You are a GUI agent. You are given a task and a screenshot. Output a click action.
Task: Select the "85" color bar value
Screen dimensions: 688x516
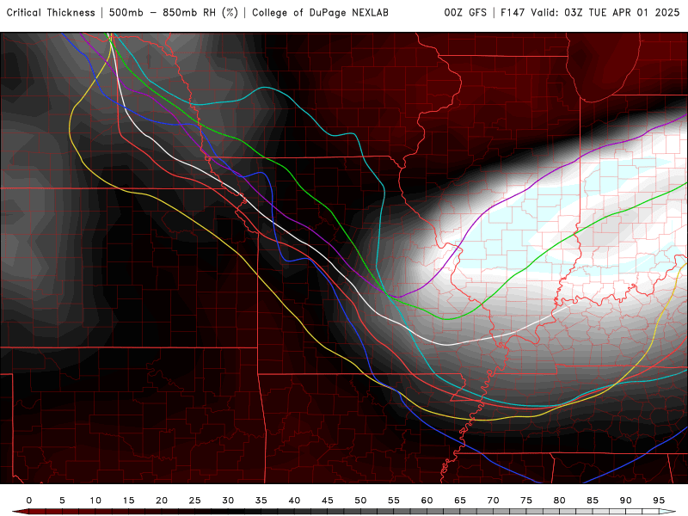coord(593,501)
